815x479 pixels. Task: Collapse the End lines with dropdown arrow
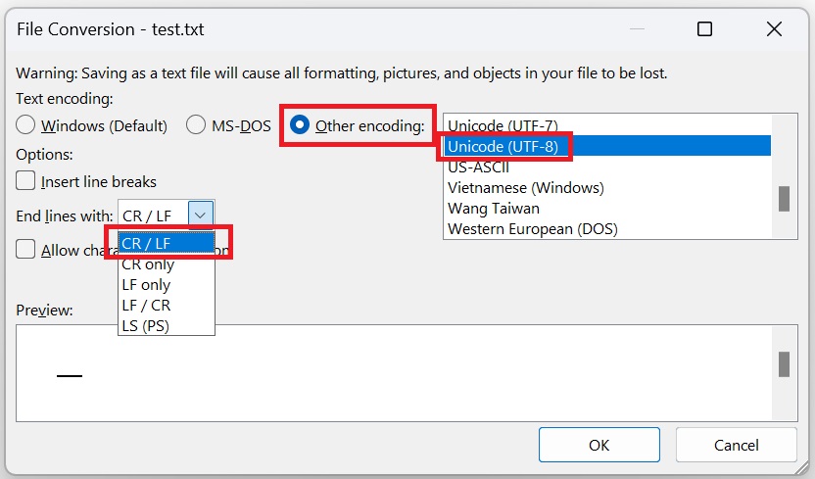200,216
